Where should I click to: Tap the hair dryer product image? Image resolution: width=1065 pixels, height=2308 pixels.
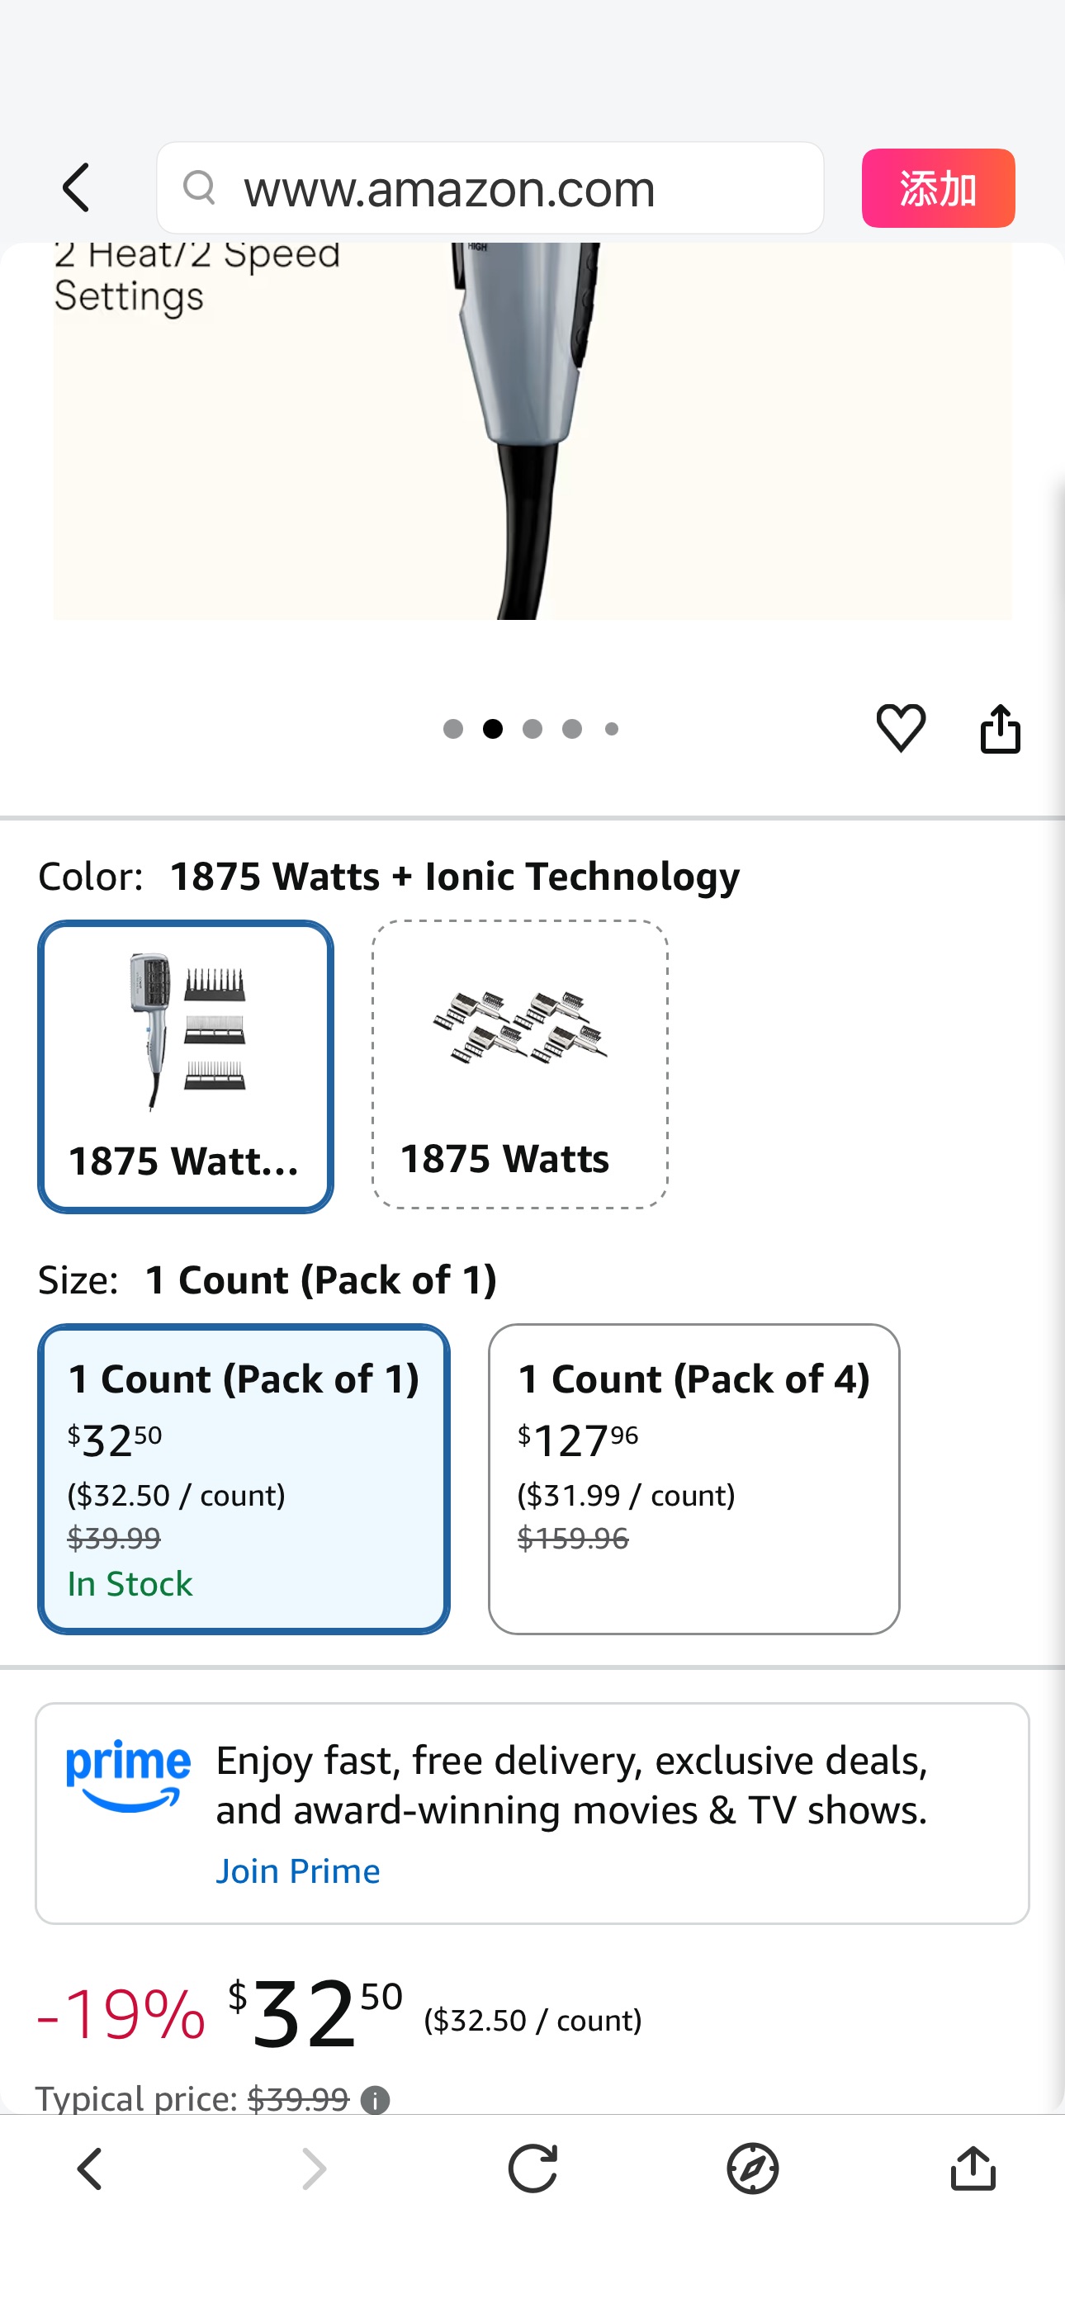[532, 431]
